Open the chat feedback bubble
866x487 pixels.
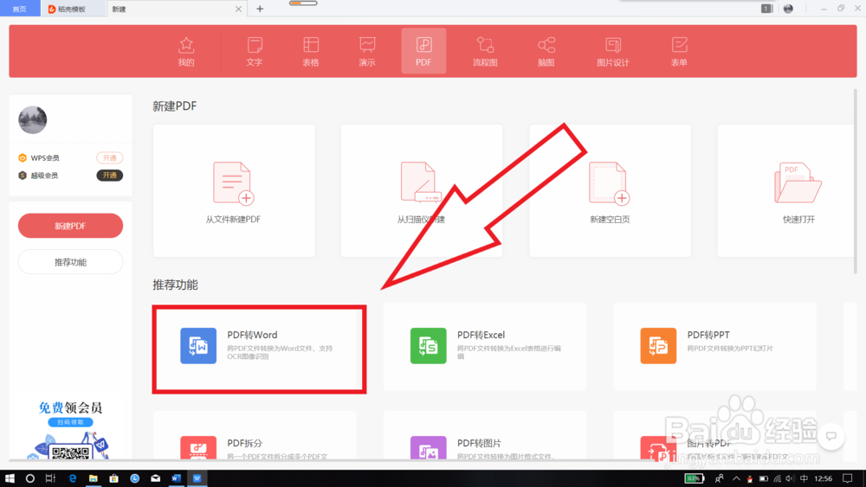point(830,436)
